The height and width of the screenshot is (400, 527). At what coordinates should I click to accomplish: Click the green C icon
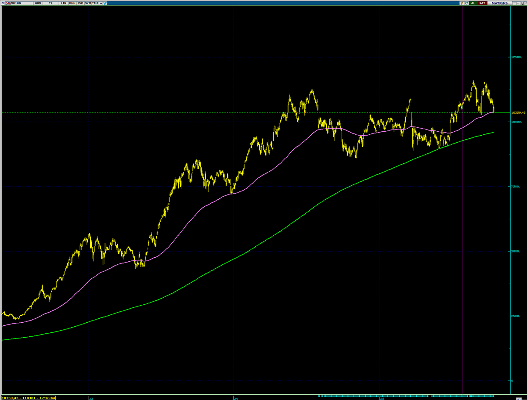click(466, 3)
